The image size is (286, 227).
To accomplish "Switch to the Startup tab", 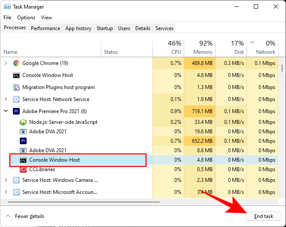I will coord(105,28).
